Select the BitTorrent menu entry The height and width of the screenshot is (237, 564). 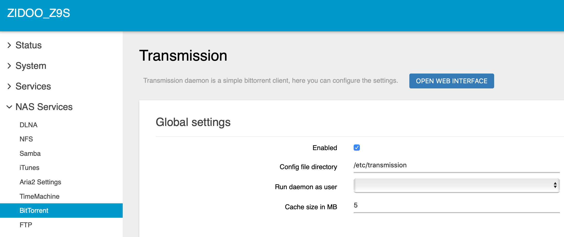pos(61,211)
